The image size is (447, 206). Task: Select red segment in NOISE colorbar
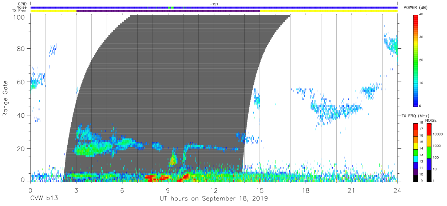click(x=429, y=129)
